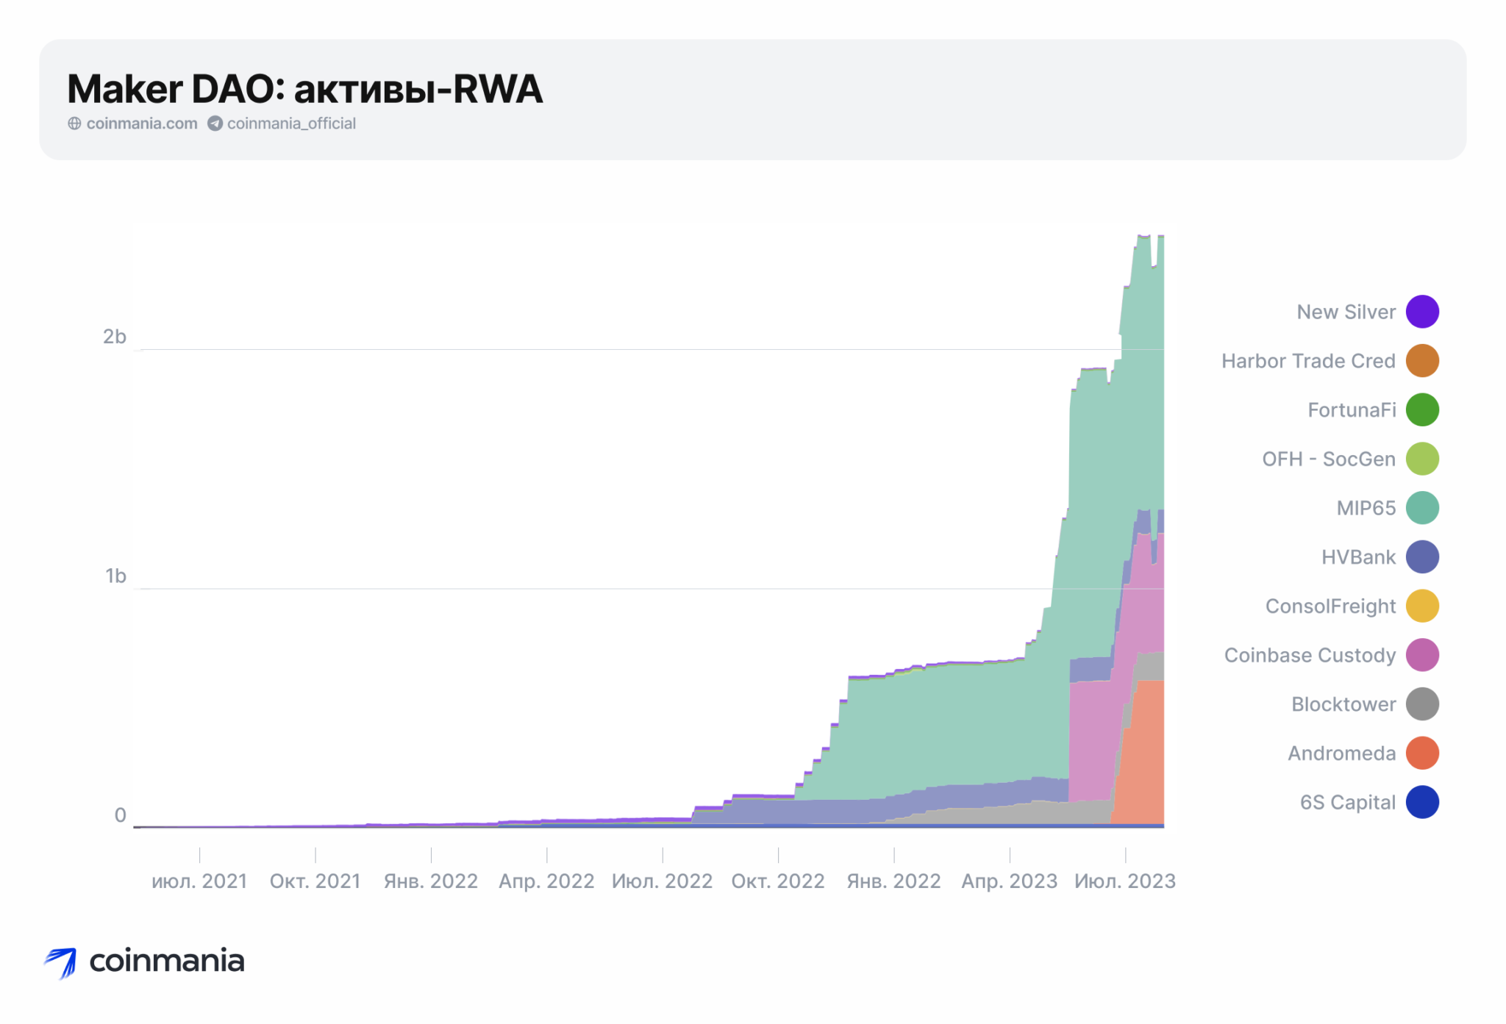Click the coinmania brand wordmark

tap(166, 961)
